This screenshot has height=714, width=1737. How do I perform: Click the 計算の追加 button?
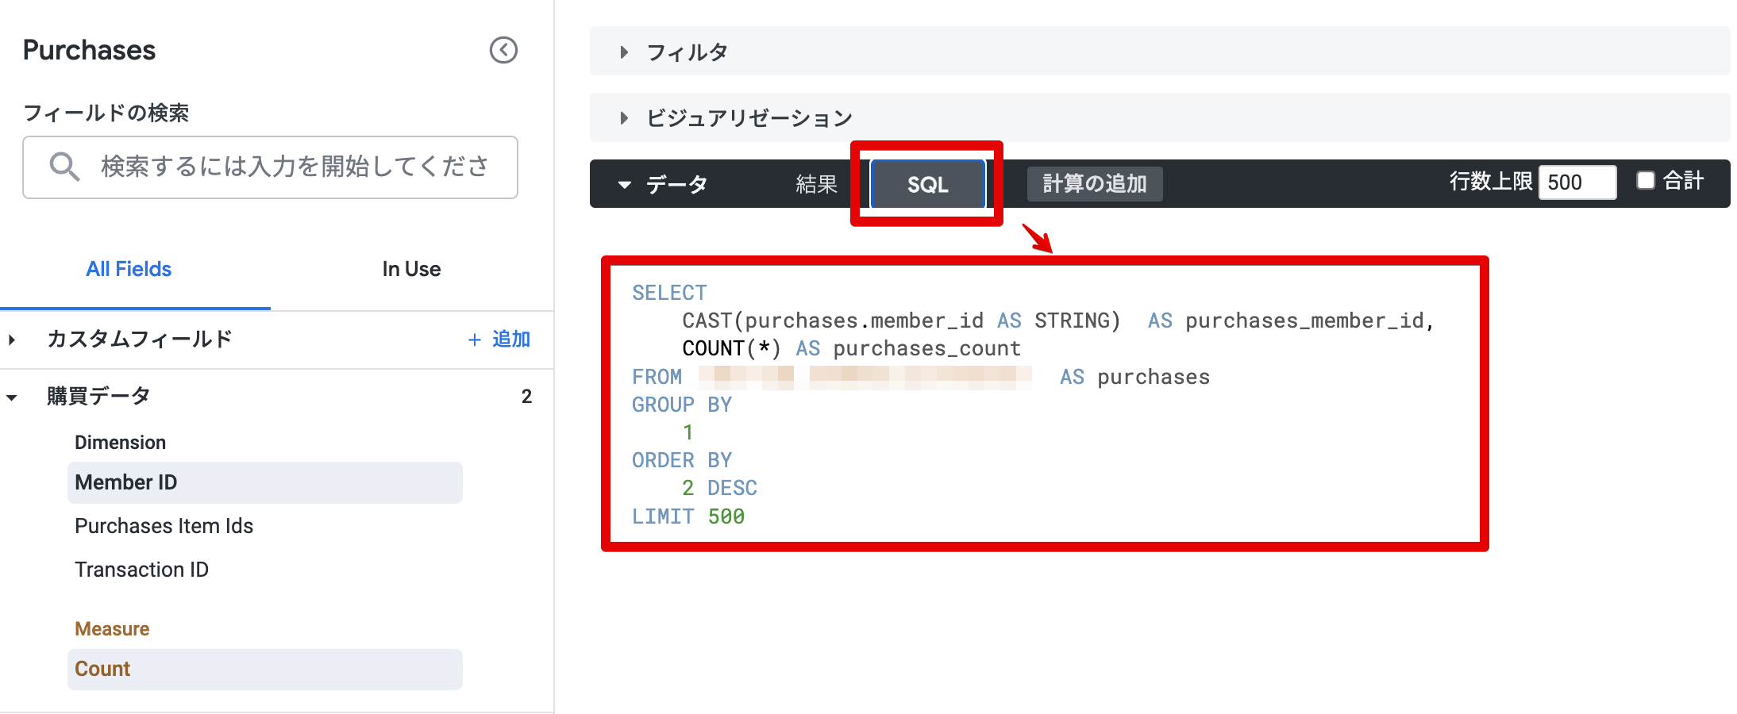click(1094, 184)
